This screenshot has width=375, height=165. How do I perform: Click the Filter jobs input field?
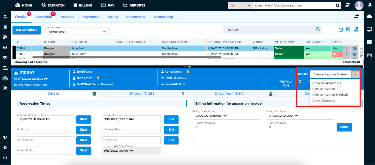(269, 29)
